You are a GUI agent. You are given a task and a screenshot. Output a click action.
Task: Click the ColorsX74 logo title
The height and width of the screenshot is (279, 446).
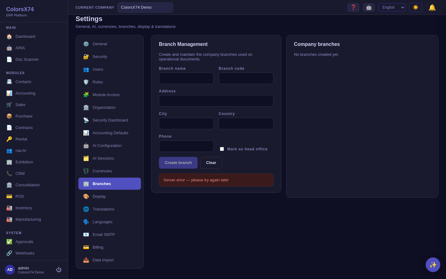20,10
